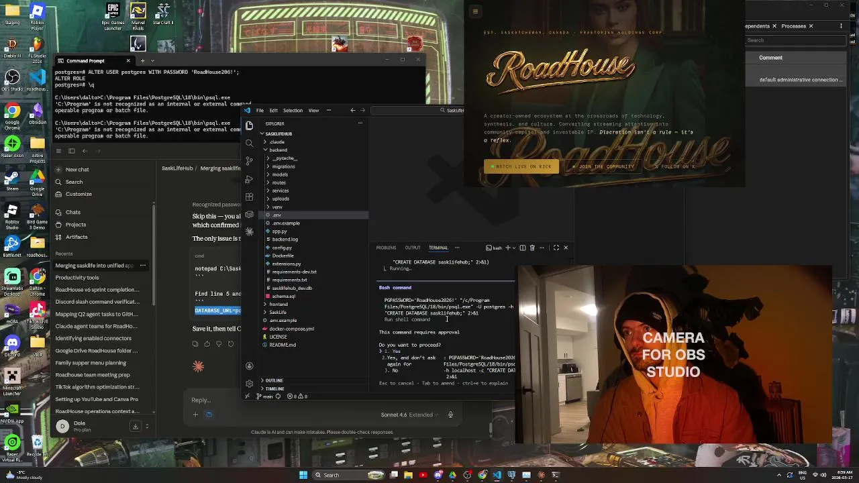Open the Edit menu in VS Code
Viewport: 859px width, 483px height.
point(273,110)
